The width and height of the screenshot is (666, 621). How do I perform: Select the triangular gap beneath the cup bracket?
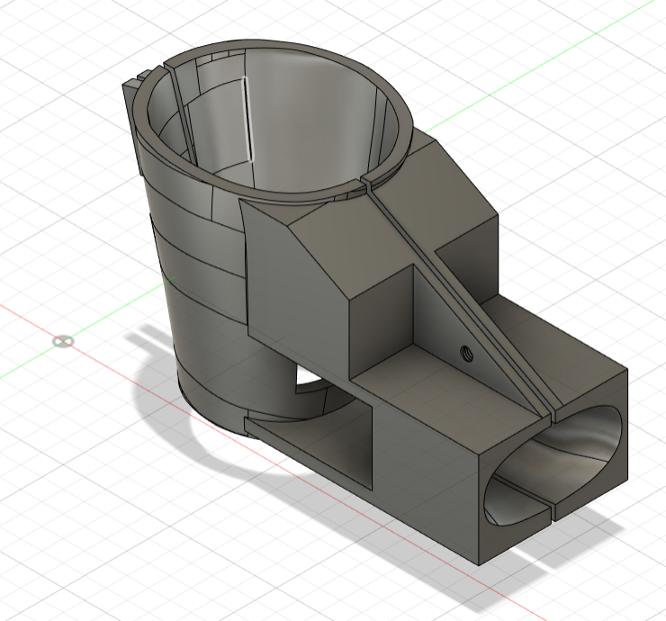(307, 374)
